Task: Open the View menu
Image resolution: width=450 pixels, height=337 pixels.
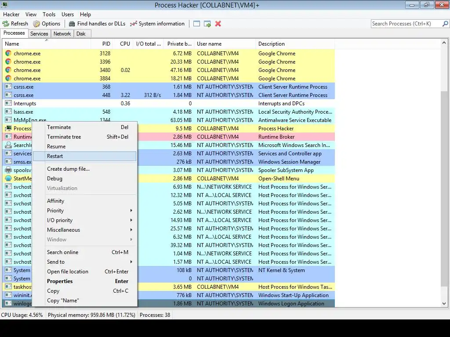Action: pyautogui.click(x=31, y=14)
